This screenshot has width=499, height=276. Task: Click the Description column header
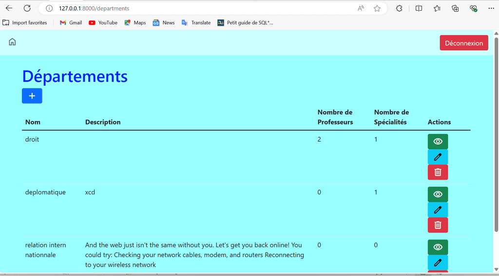click(103, 122)
